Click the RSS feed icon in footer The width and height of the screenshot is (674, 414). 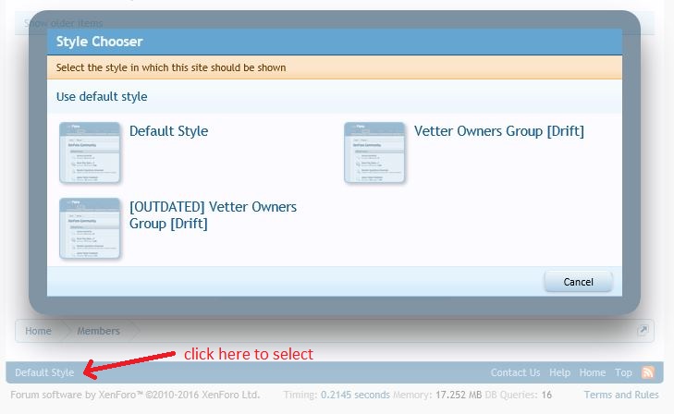click(x=647, y=372)
